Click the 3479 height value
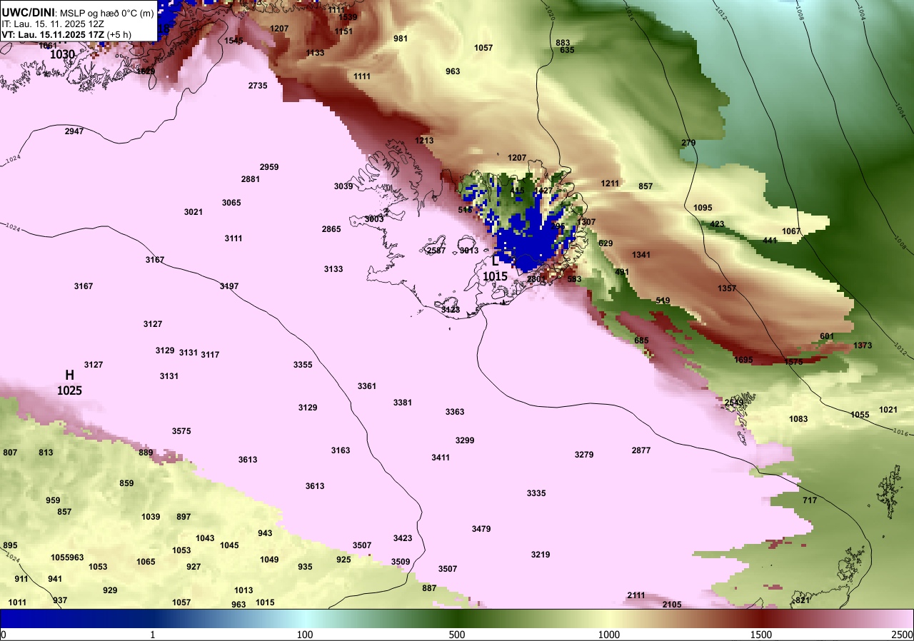 tap(481, 529)
